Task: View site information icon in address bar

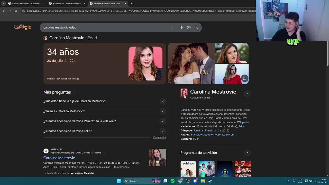Action: 23,11
